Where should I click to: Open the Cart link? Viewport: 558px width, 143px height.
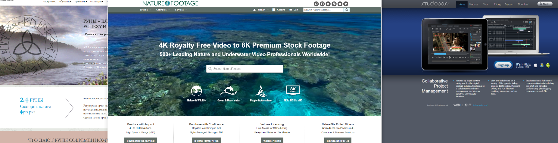pos(294,10)
